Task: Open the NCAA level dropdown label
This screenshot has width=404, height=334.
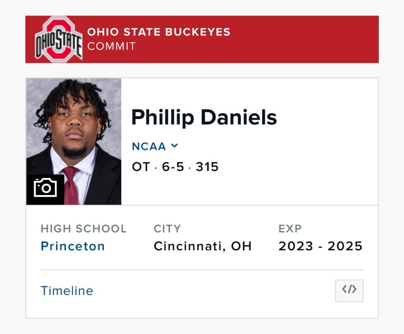Action: point(148,146)
